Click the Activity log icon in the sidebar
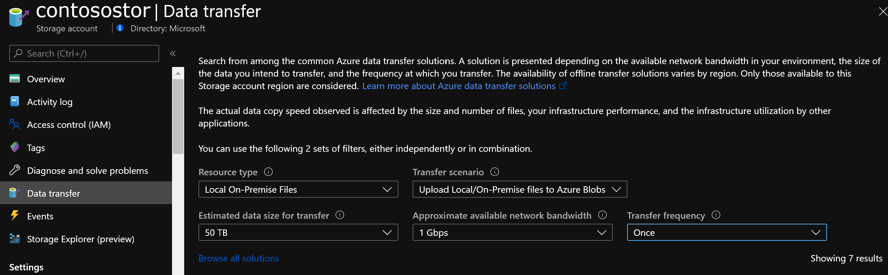The image size is (888, 275). [x=14, y=102]
